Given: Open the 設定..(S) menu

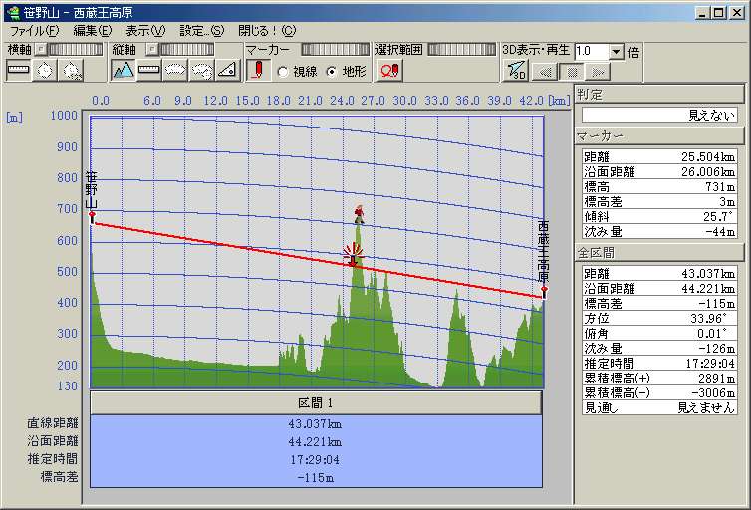Looking at the screenshot, I should click(x=201, y=31).
